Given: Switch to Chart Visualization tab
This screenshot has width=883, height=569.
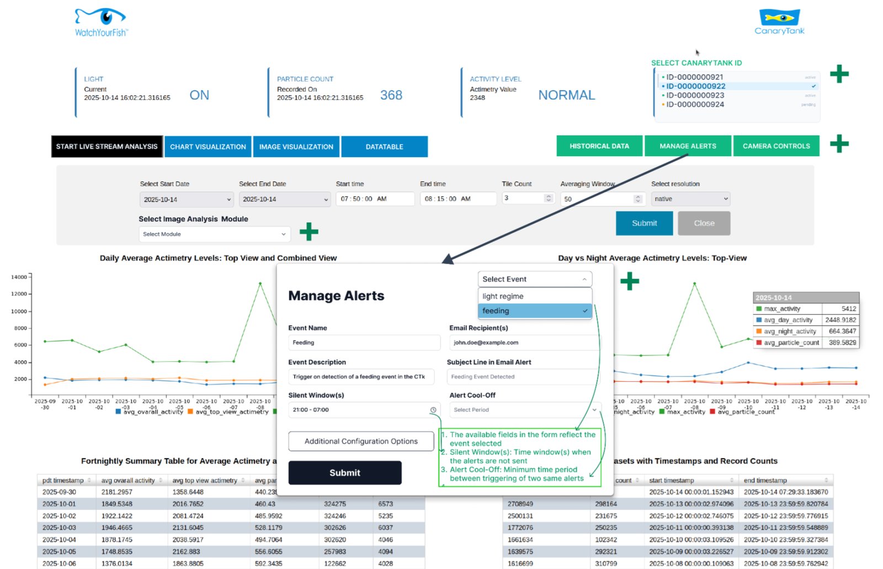Looking at the screenshot, I should [x=208, y=147].
